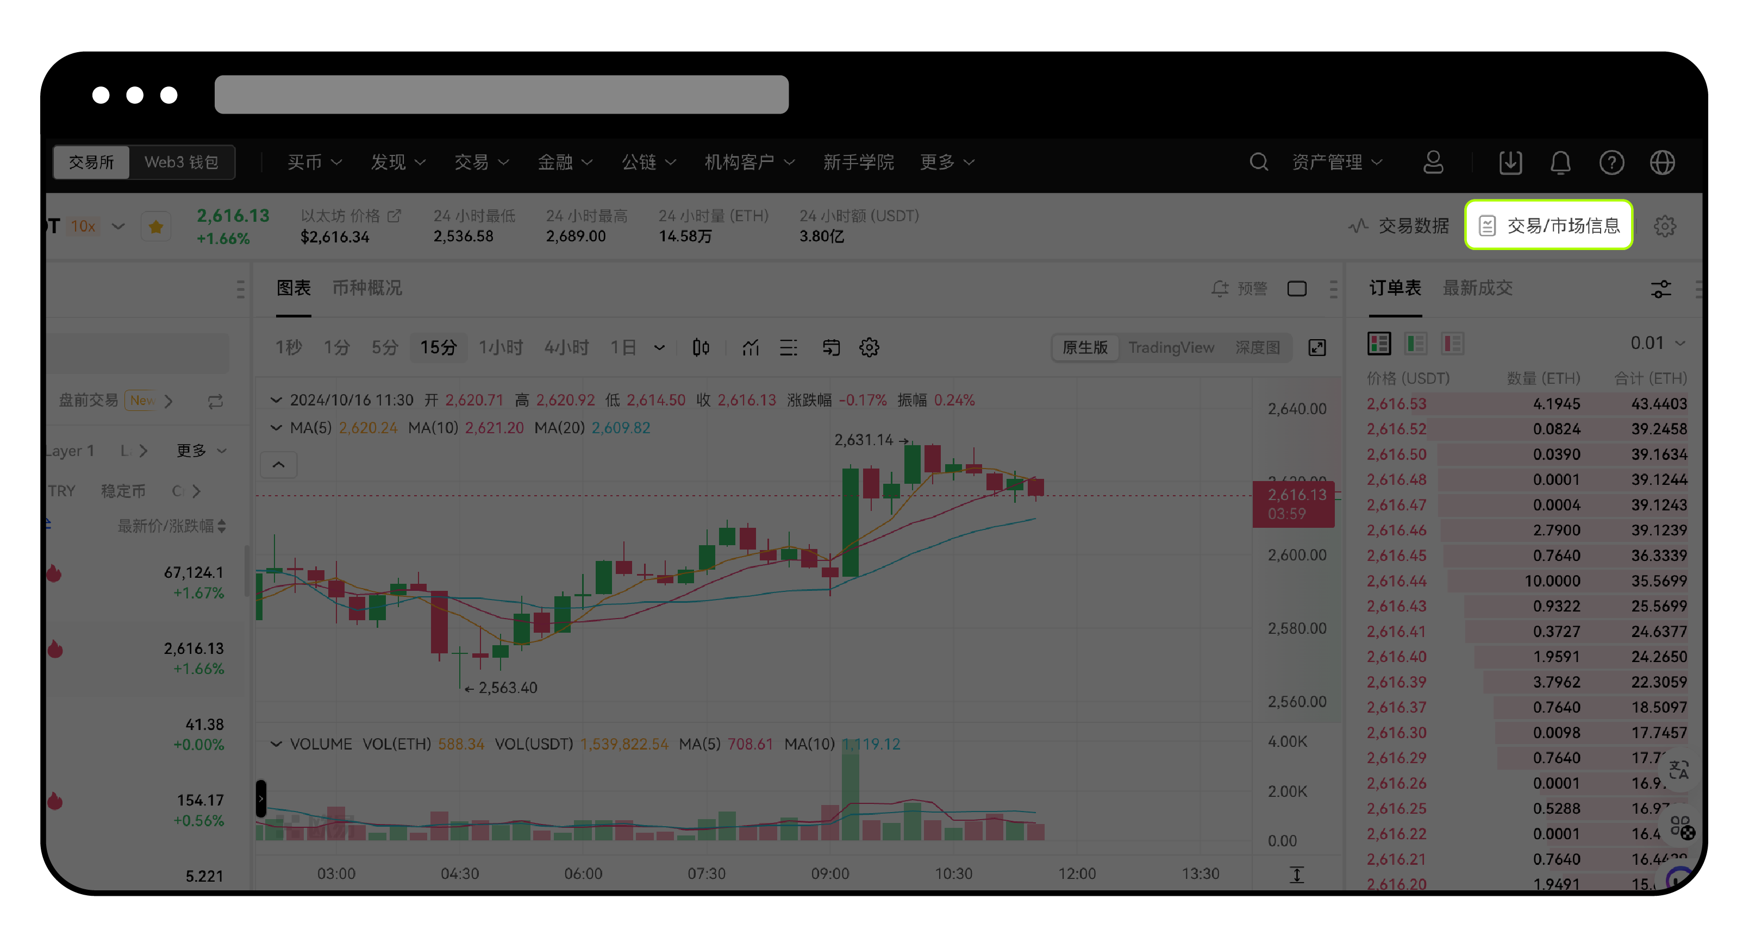
Task: Click the favorite star next to the pair
Action: click(155, 226)
